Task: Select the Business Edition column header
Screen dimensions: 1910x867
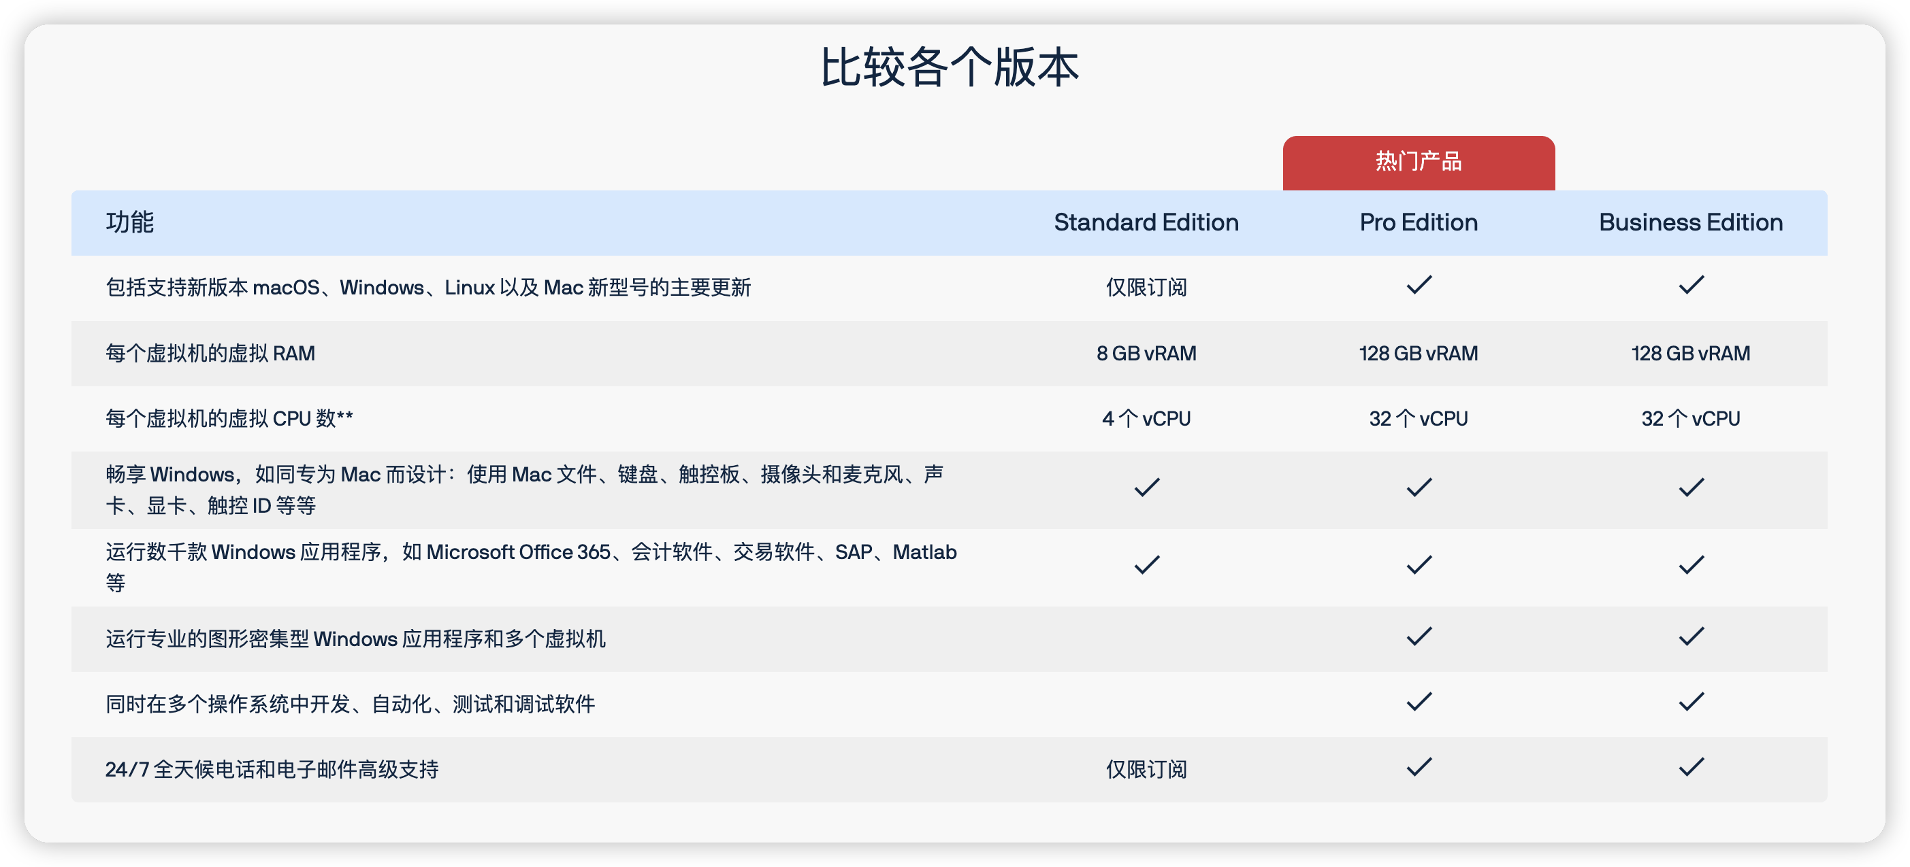Action: point(1691,222)
